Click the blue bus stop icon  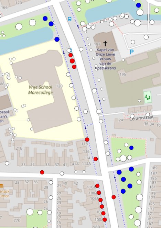click(x=70, y=19)
